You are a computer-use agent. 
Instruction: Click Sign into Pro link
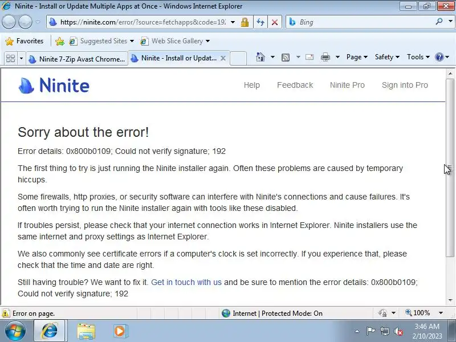[405, 85]
